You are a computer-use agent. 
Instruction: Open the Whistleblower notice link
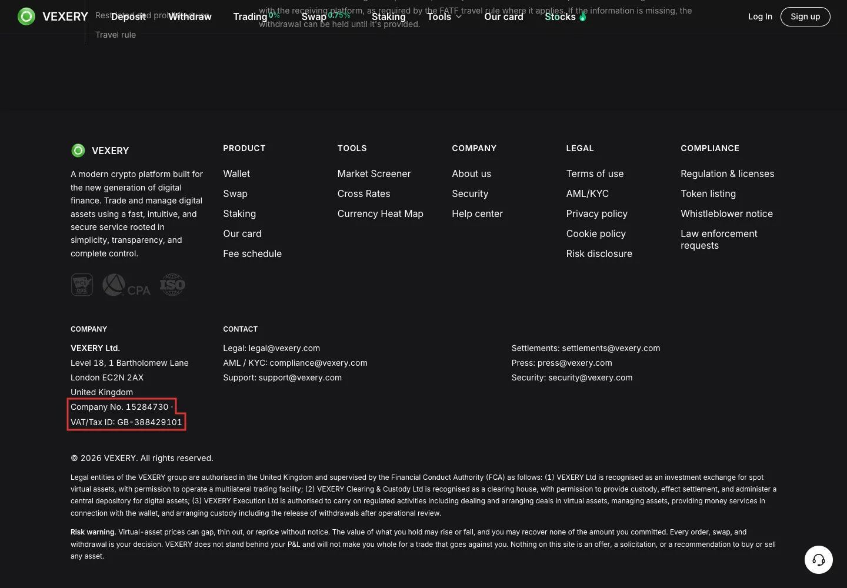coord(727,213)
